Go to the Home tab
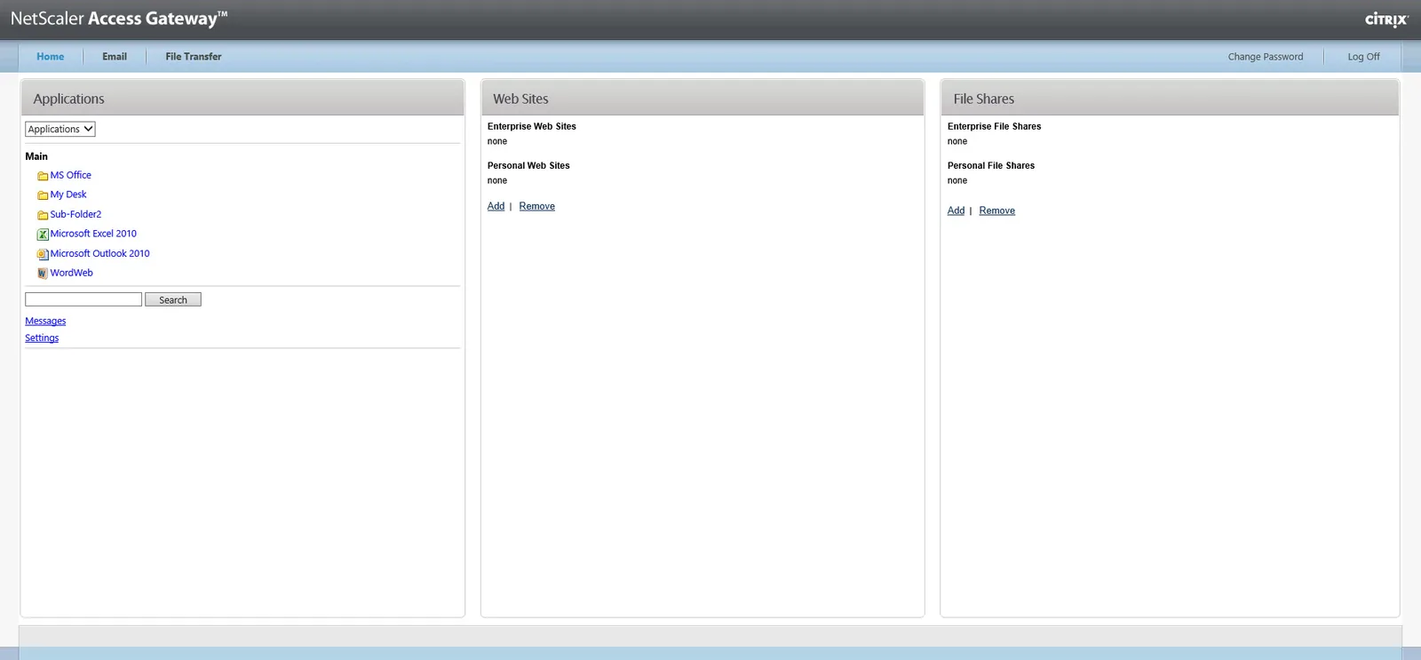1421x660 pixels. [x=50, y=57]
